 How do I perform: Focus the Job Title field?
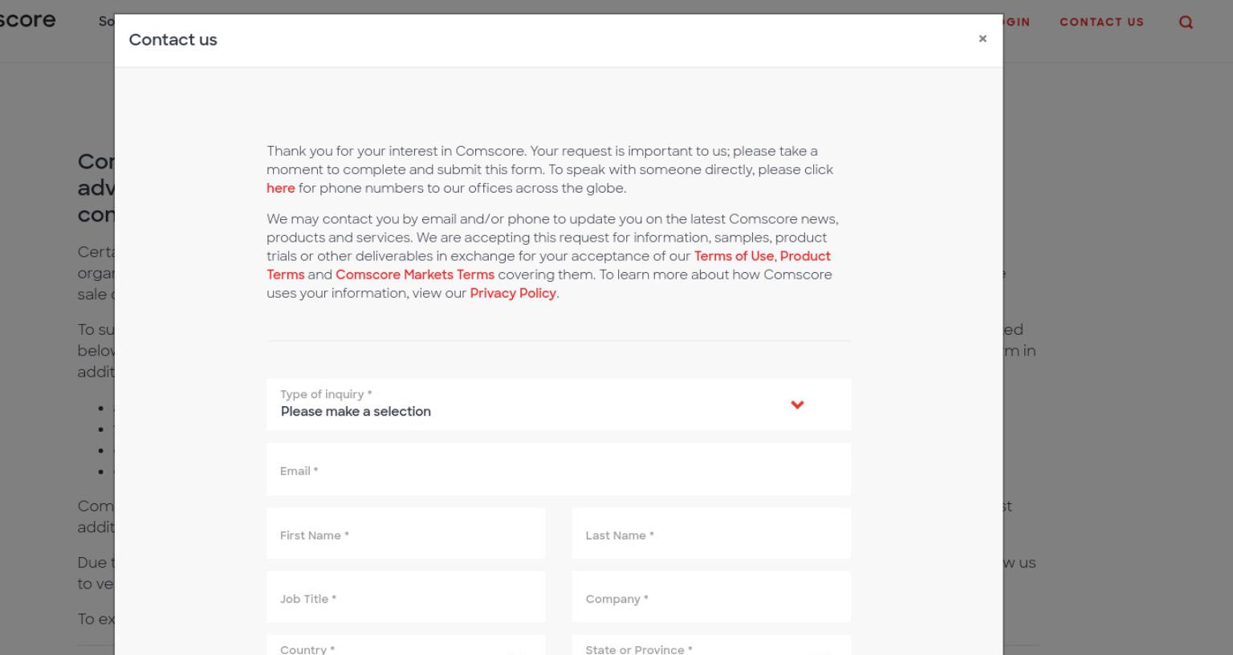(x=405, y=596)
